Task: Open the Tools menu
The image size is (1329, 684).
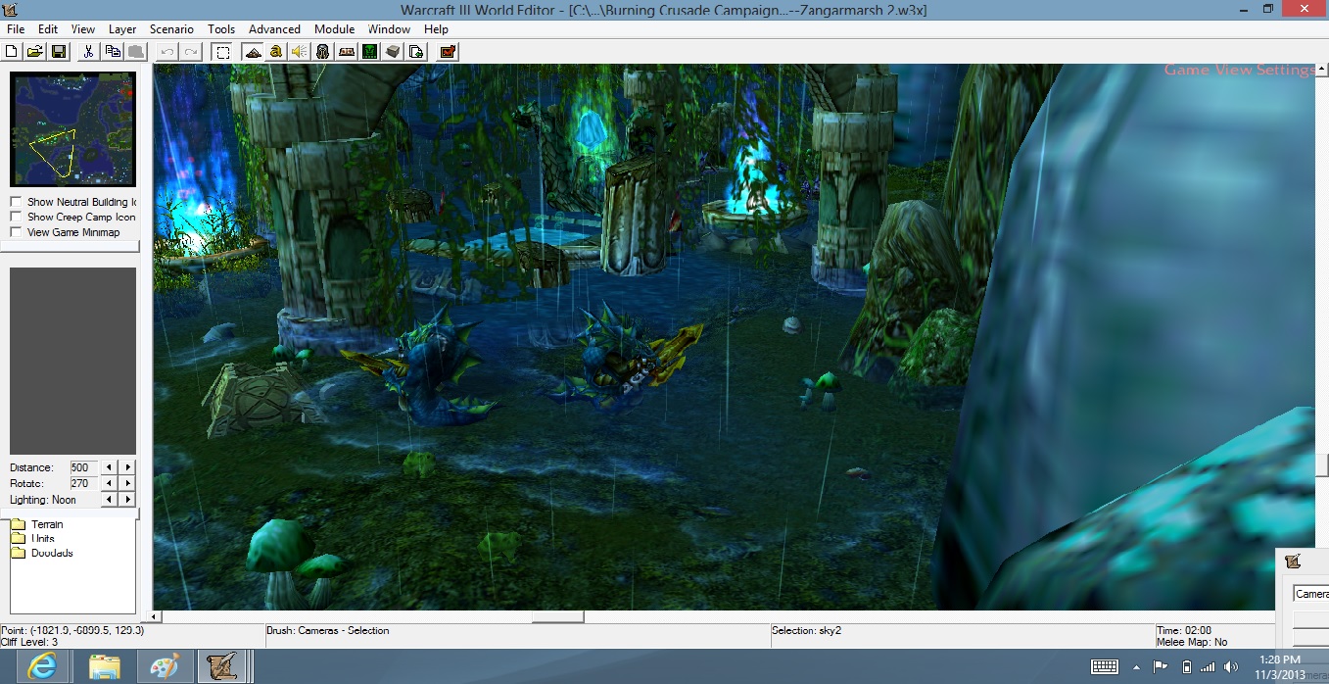Action: tap(221, 29)
